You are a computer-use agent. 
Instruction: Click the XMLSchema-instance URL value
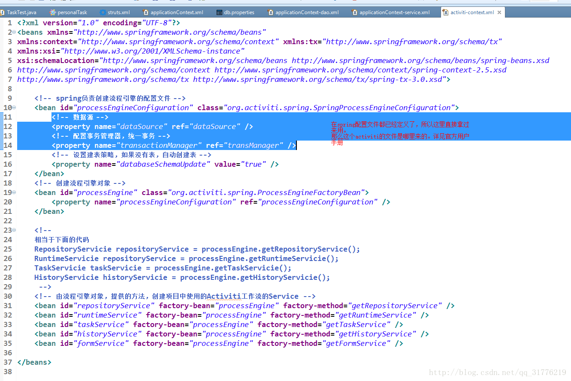pos(152,51)
